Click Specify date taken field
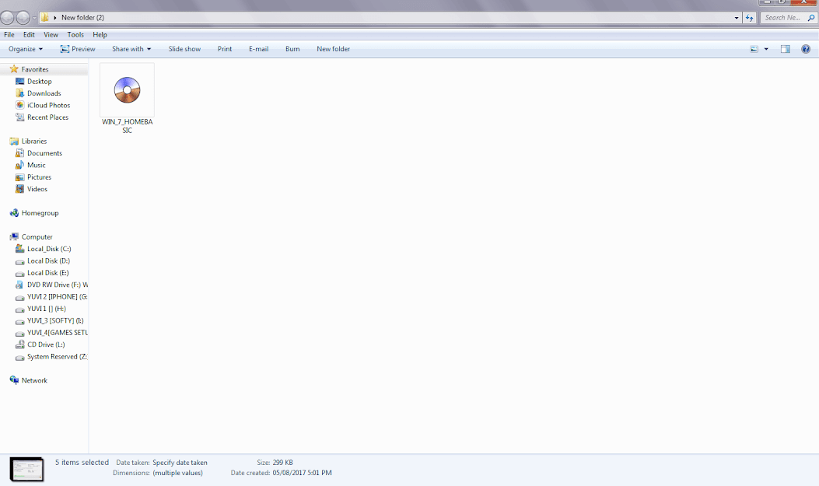The width and height of the screenshot is (819, 486). 180,463
